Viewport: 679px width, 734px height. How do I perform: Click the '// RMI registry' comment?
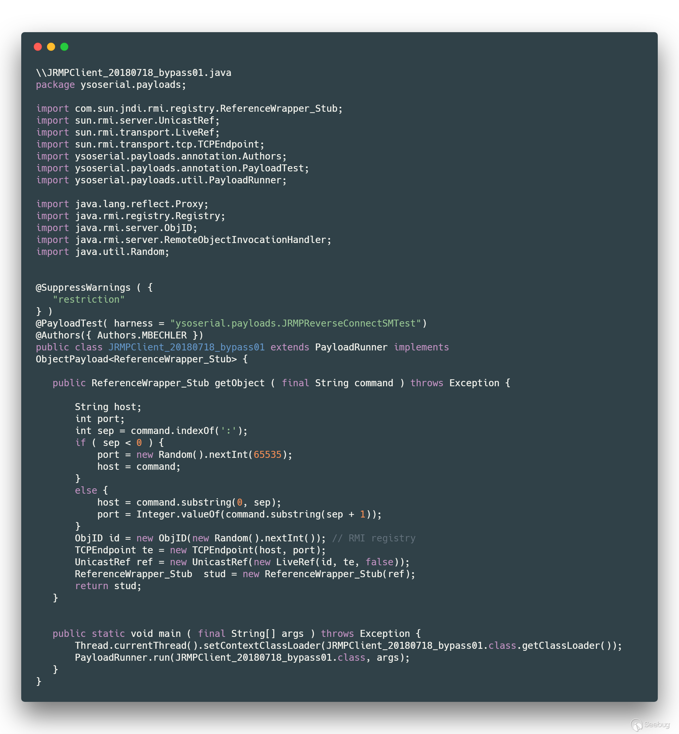374,538
